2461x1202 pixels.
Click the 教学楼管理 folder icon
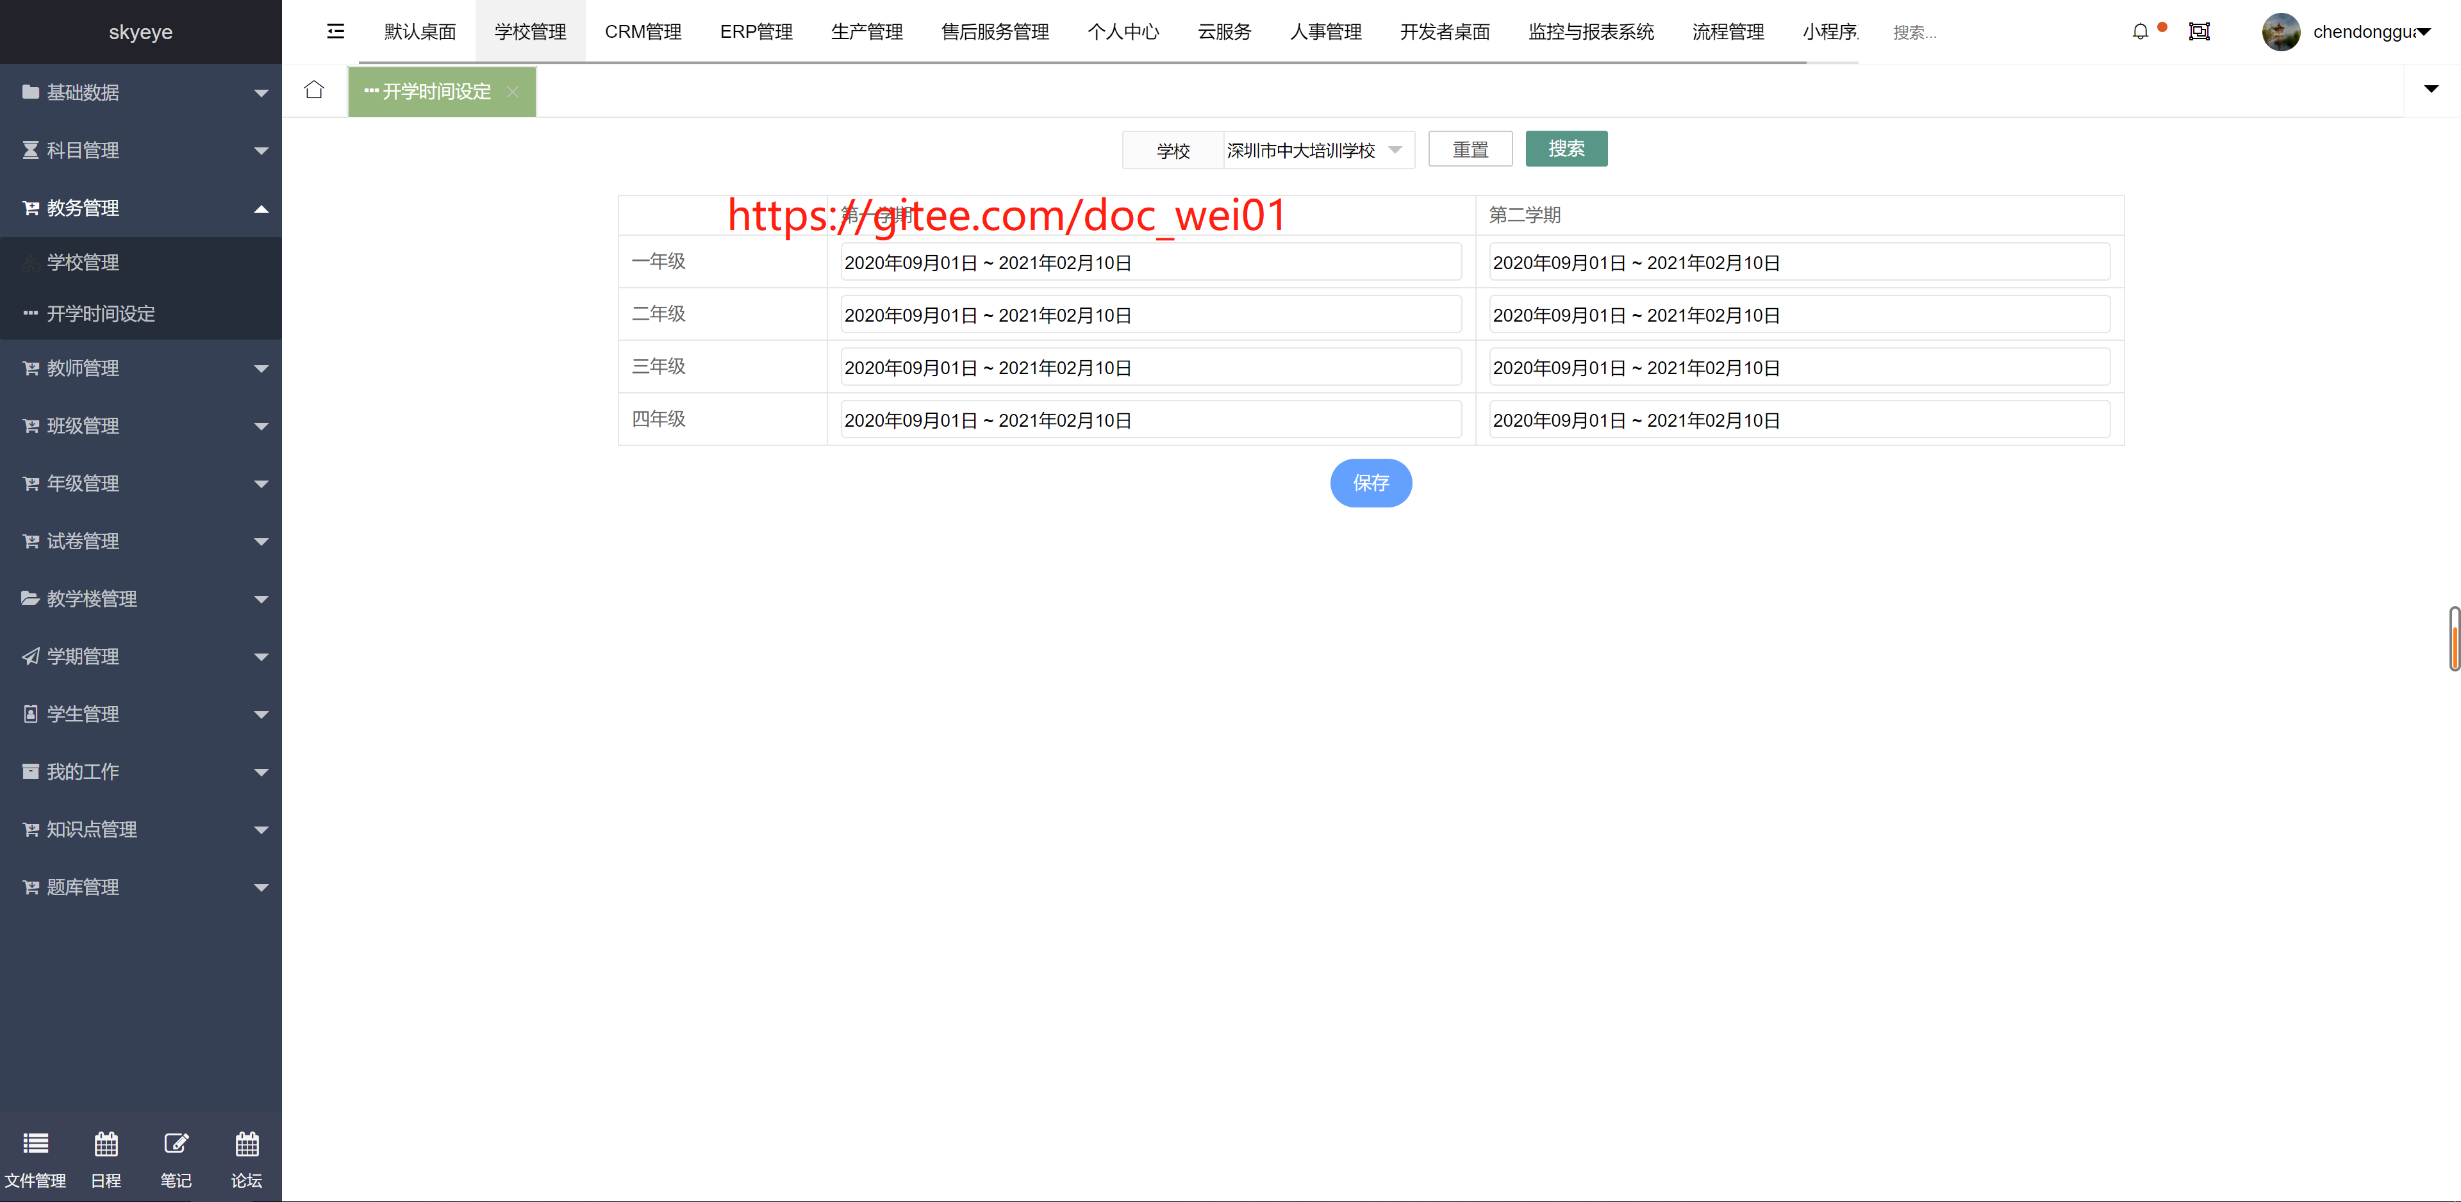tap(31, 598)
